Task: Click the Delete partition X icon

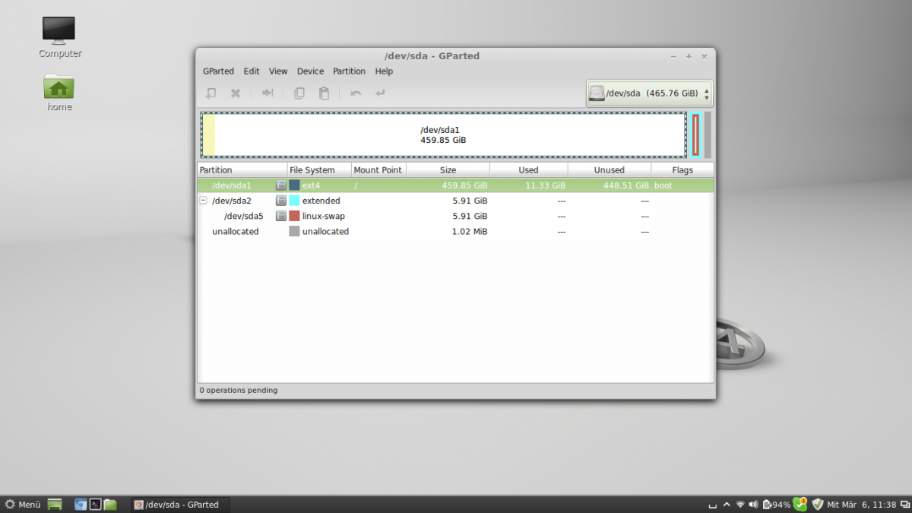Action: [x=236, y=93]
